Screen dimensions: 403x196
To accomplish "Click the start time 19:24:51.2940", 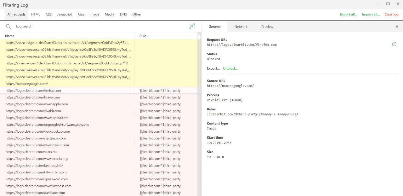I will 219,143.
